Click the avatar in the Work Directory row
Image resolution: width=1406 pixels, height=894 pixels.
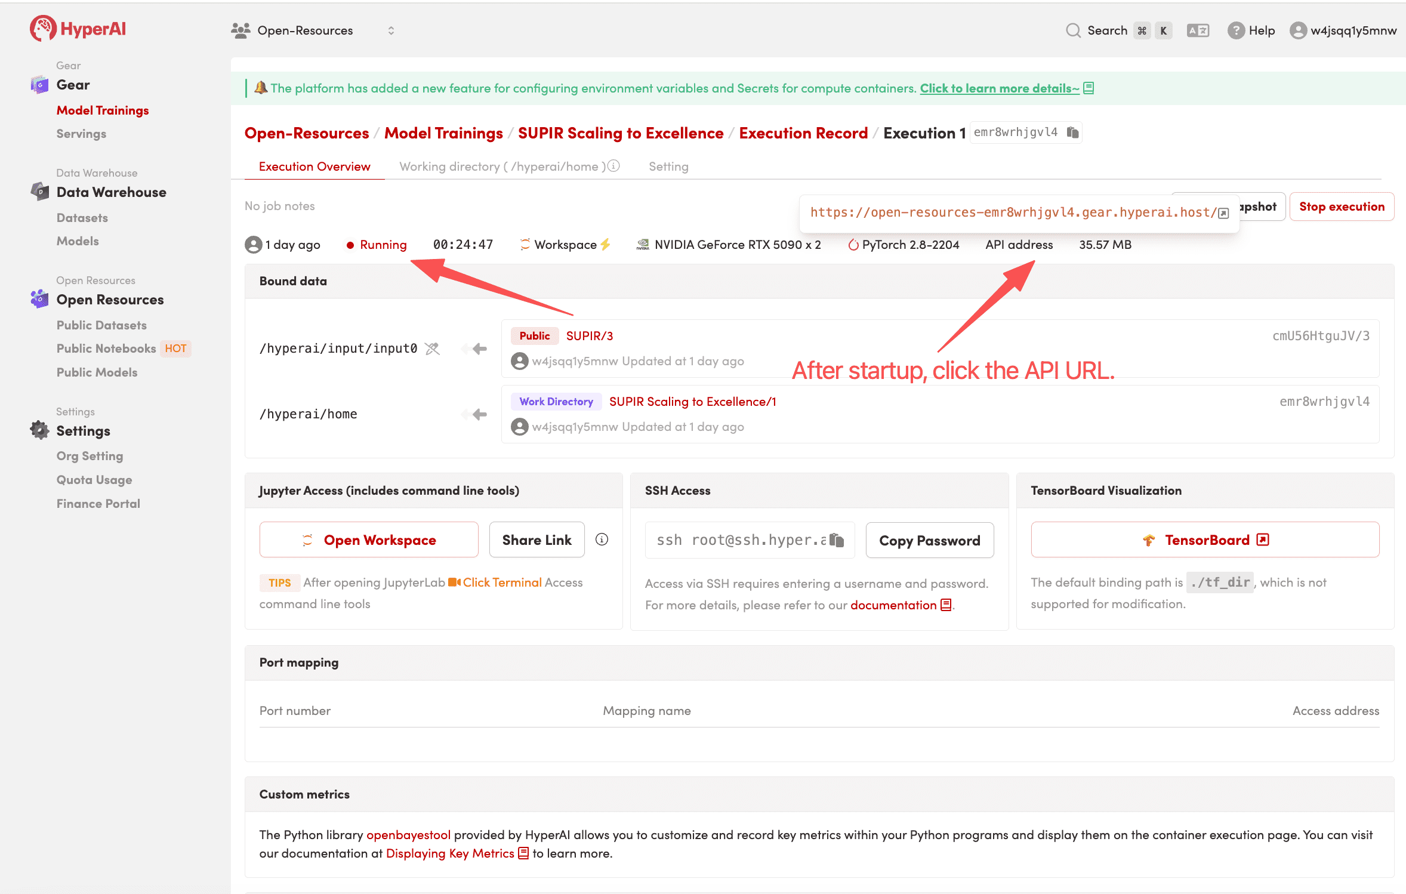click(520, 427)
